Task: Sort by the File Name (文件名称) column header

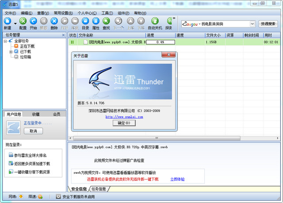Action: (x=112, y=35)
